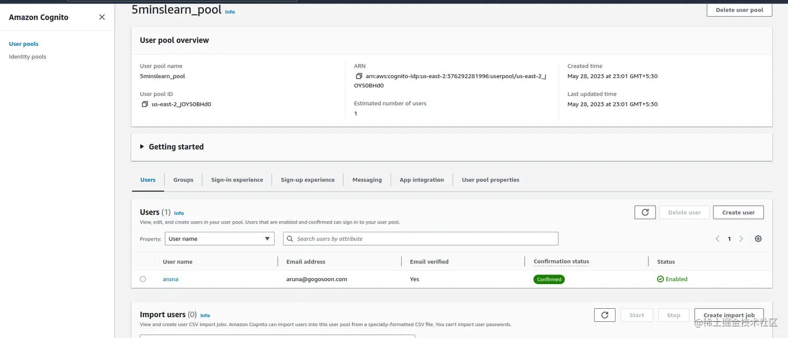Screen dimensions: 788x338
Task: Click the Estimated number of users value
Action: 355,114
